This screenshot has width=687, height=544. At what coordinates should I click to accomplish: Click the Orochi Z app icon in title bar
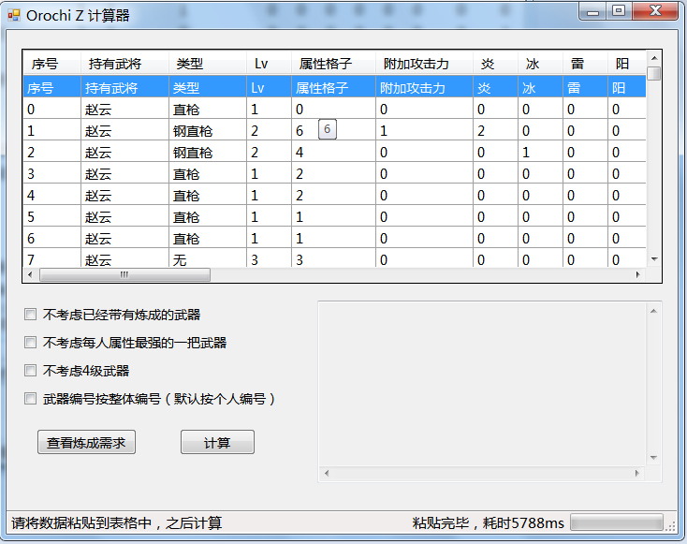click(x=14, y=15)
